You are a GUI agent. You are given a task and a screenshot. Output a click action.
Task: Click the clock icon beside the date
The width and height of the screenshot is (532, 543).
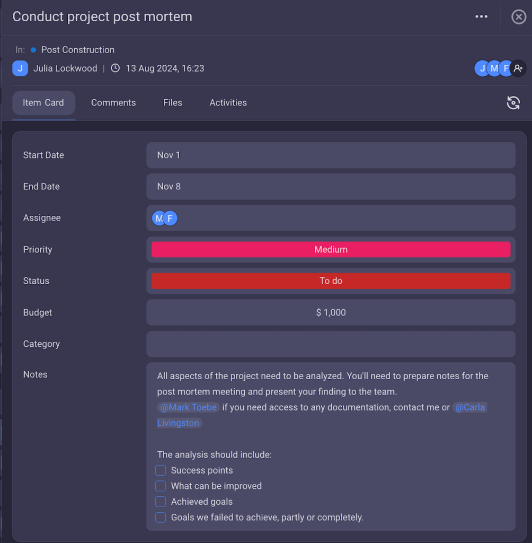pyautogui.click(x=115, y=68)
